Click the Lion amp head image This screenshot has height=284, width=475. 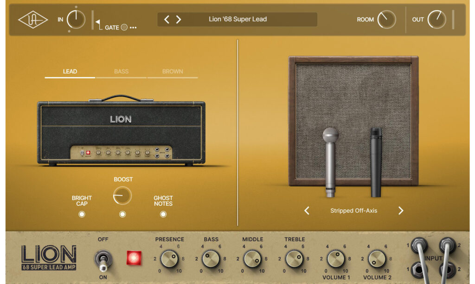click(121, 133)
